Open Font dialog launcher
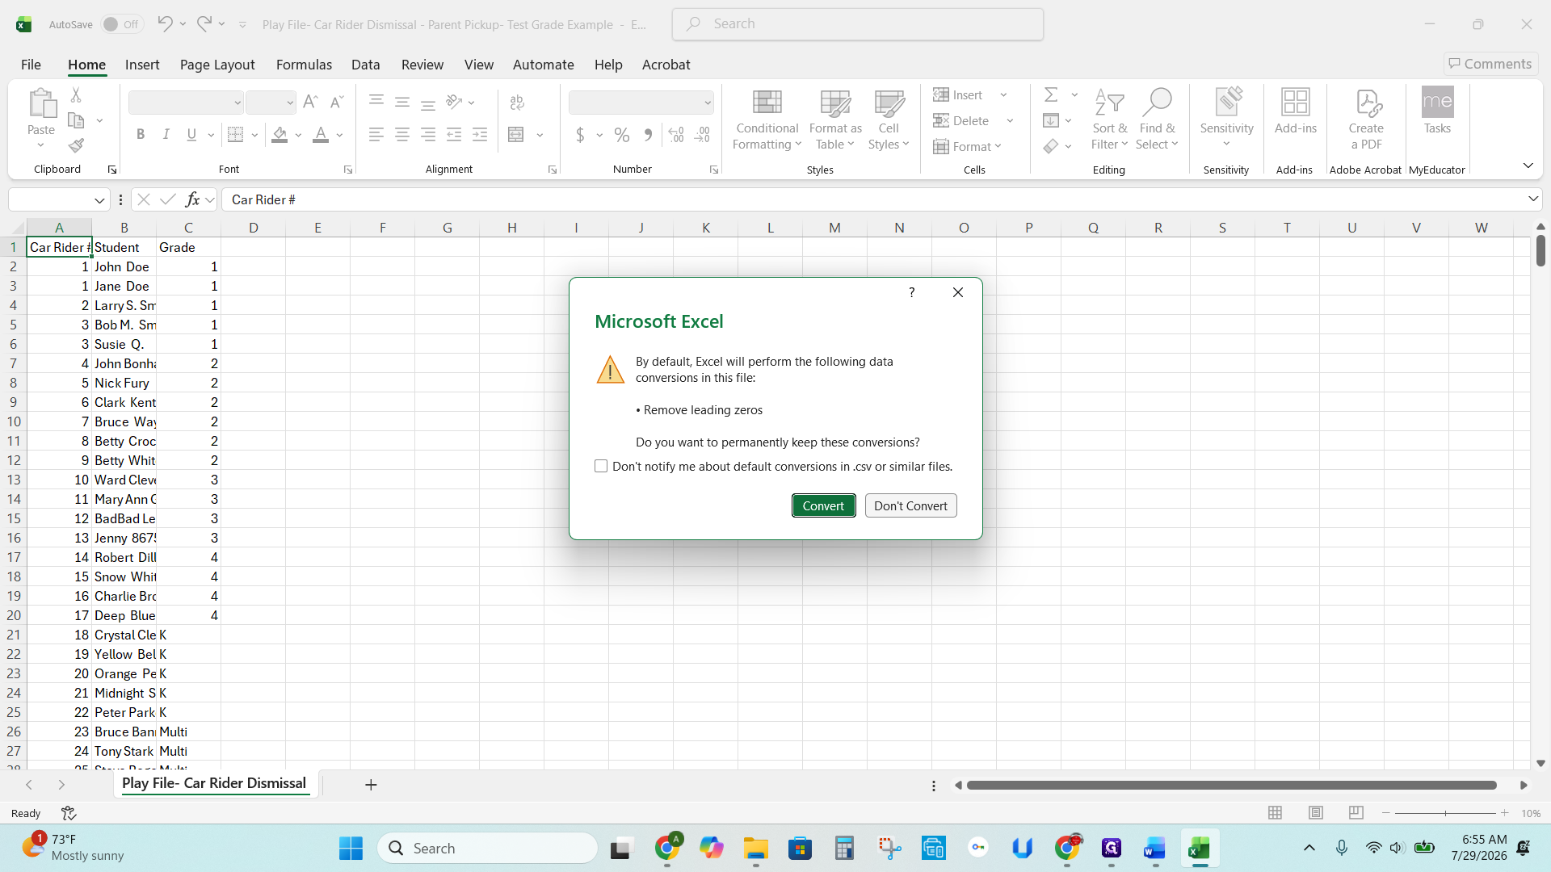 click(348, 170)
